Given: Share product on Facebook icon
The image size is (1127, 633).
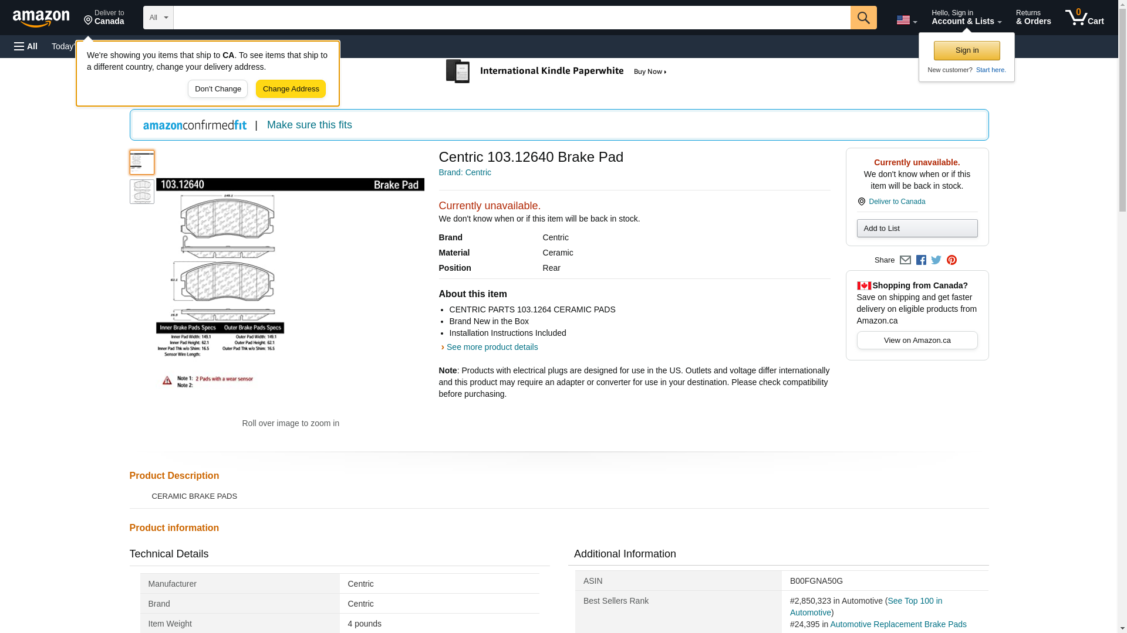Looking at the screenshot, I should [x=921, y=260].
